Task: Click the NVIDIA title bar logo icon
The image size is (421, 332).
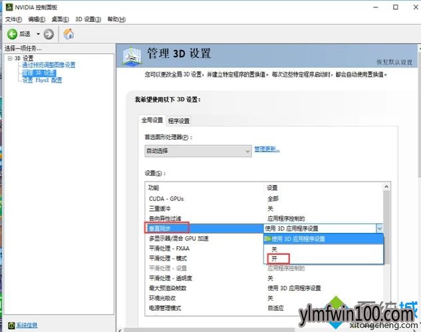Action: tap(9, 7)
